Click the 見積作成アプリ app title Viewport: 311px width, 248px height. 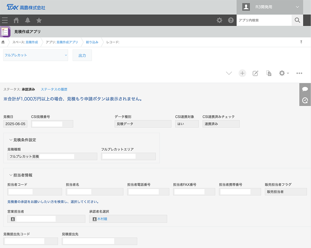click(27, 32)
